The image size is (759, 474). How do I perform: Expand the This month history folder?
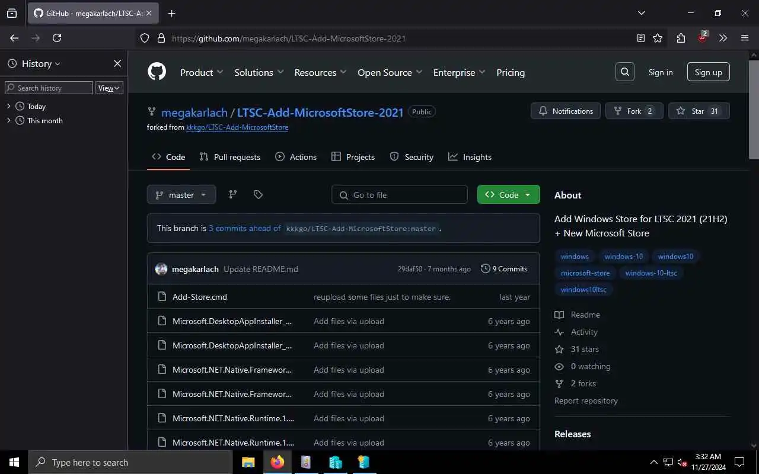coord(9,120)
